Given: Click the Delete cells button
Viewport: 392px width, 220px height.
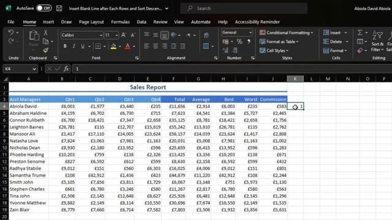Looking at the screenshot, I should click(x=333, y=42).
